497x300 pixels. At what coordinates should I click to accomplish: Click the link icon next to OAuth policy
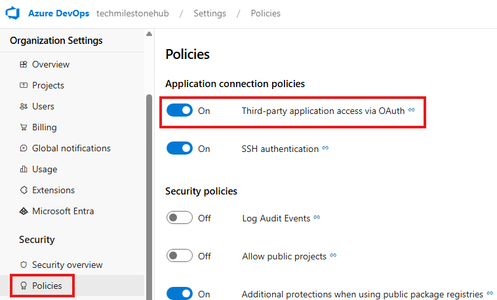(411, 109)
